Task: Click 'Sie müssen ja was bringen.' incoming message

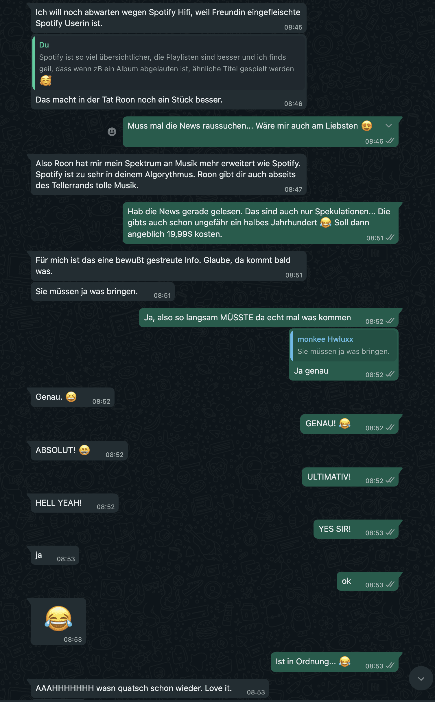Action: point(103,292)
